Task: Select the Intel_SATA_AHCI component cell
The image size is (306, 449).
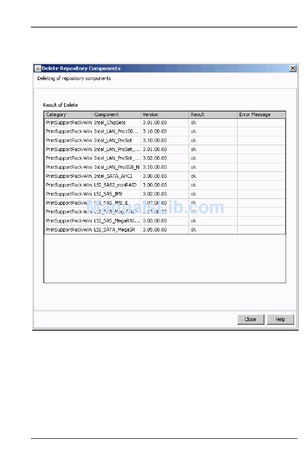Action: tap(116, 176)
